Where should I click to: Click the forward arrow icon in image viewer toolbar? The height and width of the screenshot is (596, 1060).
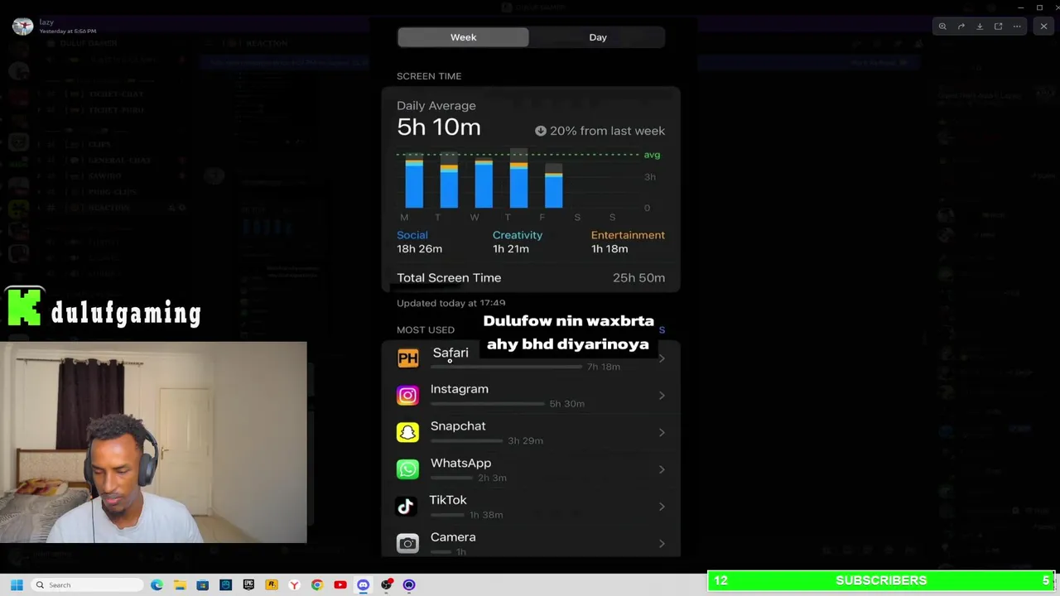(961, 26)
